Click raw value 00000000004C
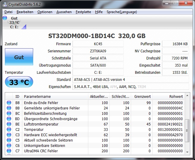This screenshot has height=160, width=195. click(x=170, y=108)
